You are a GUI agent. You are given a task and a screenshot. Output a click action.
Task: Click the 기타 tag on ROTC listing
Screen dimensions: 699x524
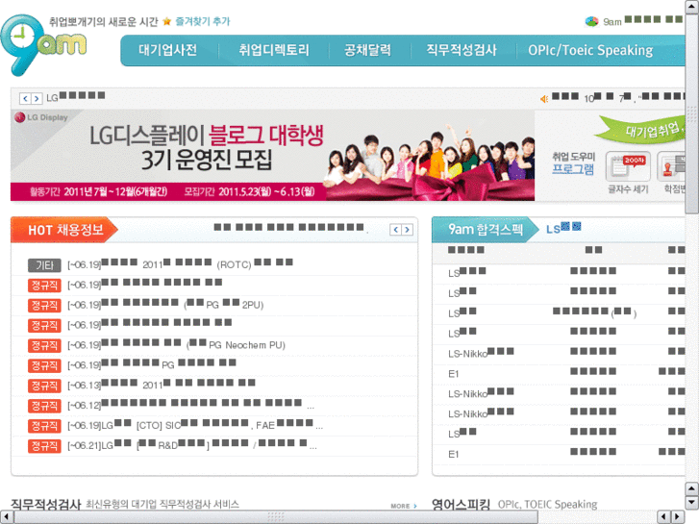coord(44,265)
